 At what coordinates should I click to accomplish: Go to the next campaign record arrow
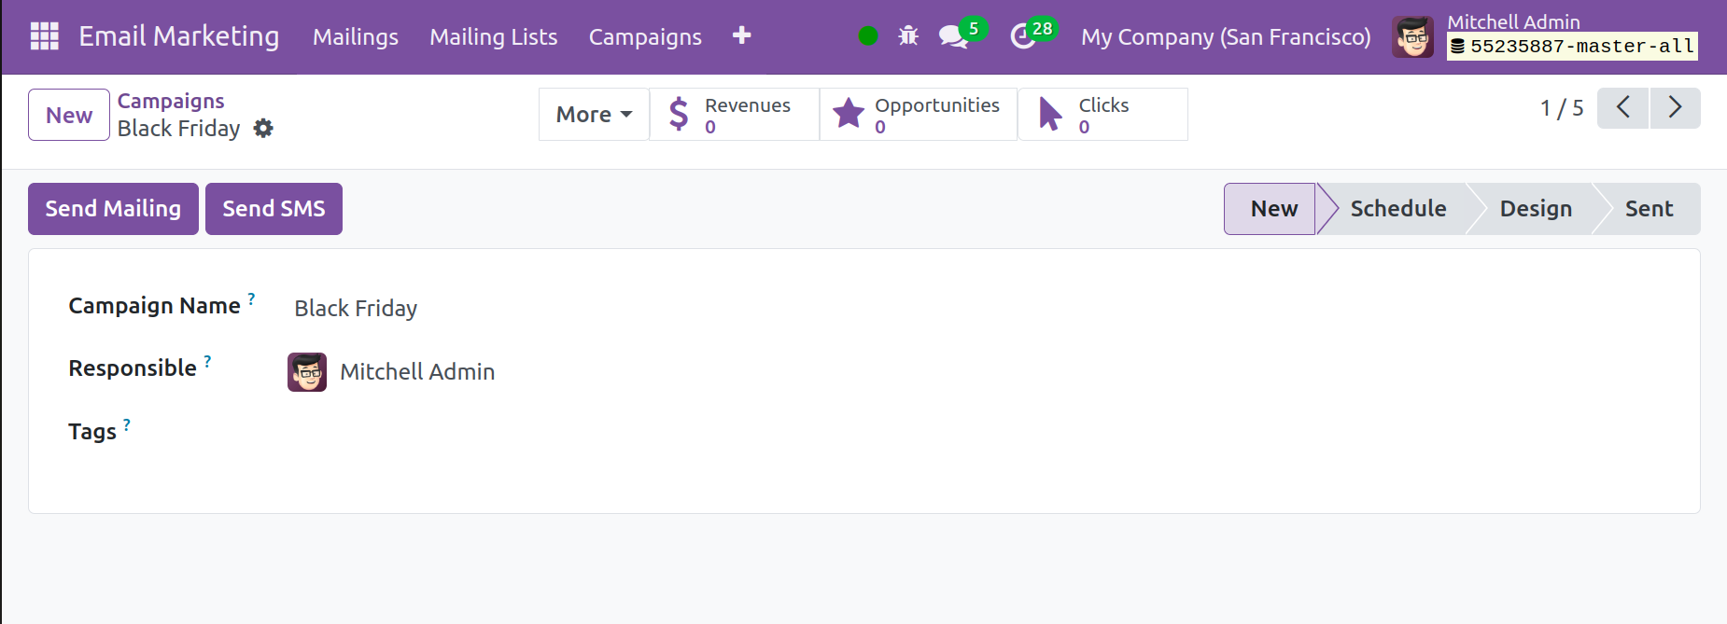pyautogui.click(x=1675, y=108)
